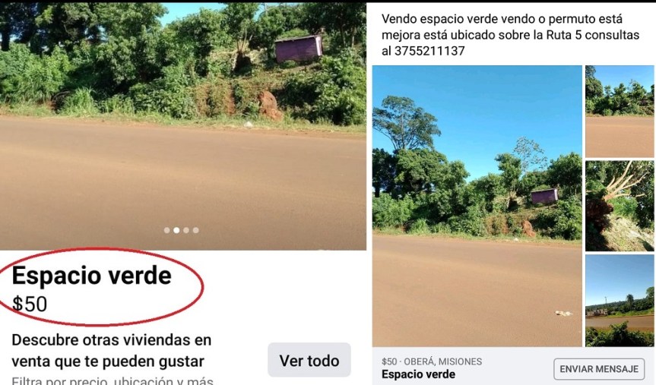Click 'Descubre otras viviendas en venta' heading
Screen dimensions: 656x385
point(111,350)
